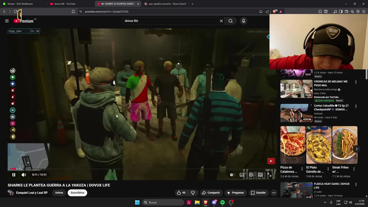The height and width of the screenshot is (207, 368).
Task: Open the YouTube hamburger guide menu
Action: point(7,21)
